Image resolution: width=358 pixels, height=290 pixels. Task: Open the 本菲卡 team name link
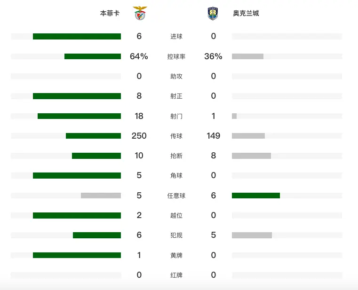110,14
